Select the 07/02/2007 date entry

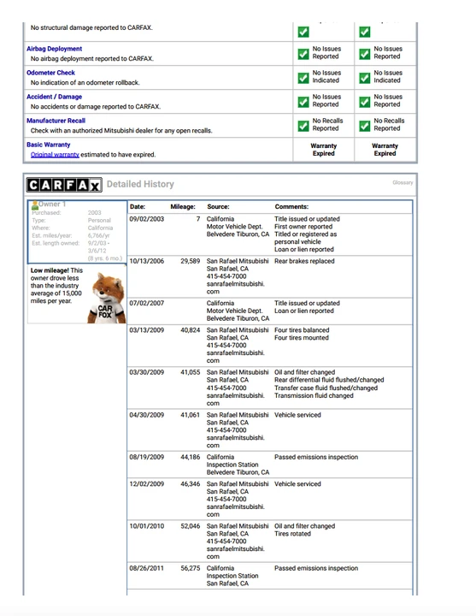(147, 303)
